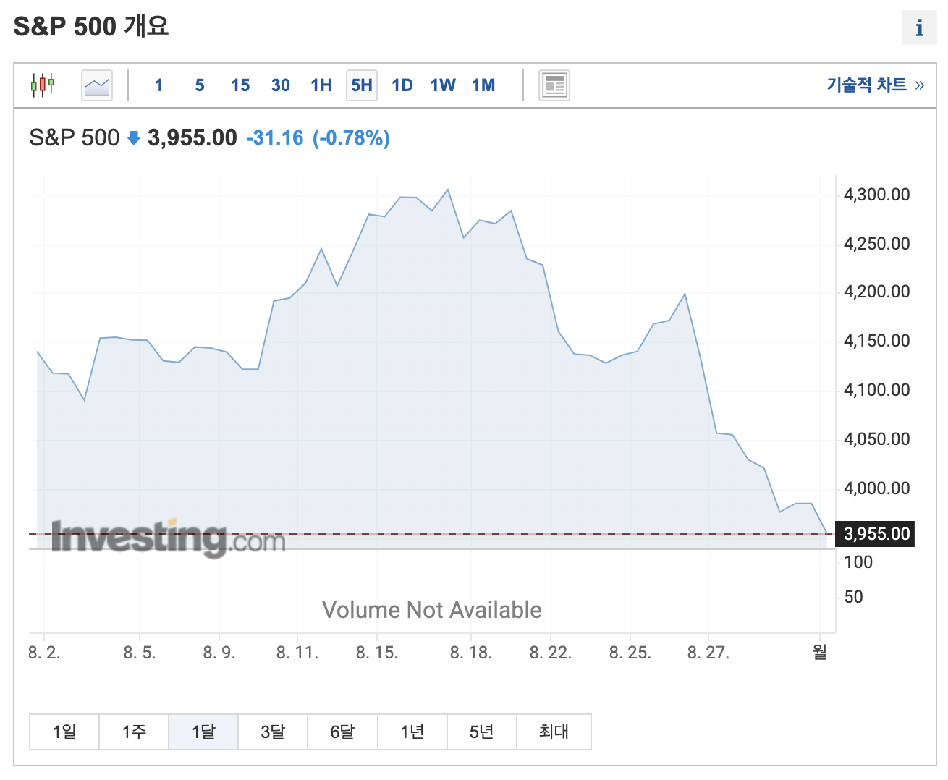
Task: Click the volume axis label 100
Action: (x=858, y=562)
